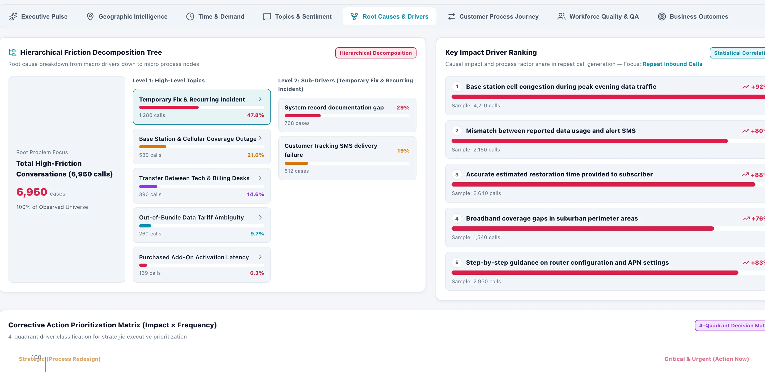Open the Customer tracking SMS delivery failure card
765x372 pixels.
click(x=347, y=158)
